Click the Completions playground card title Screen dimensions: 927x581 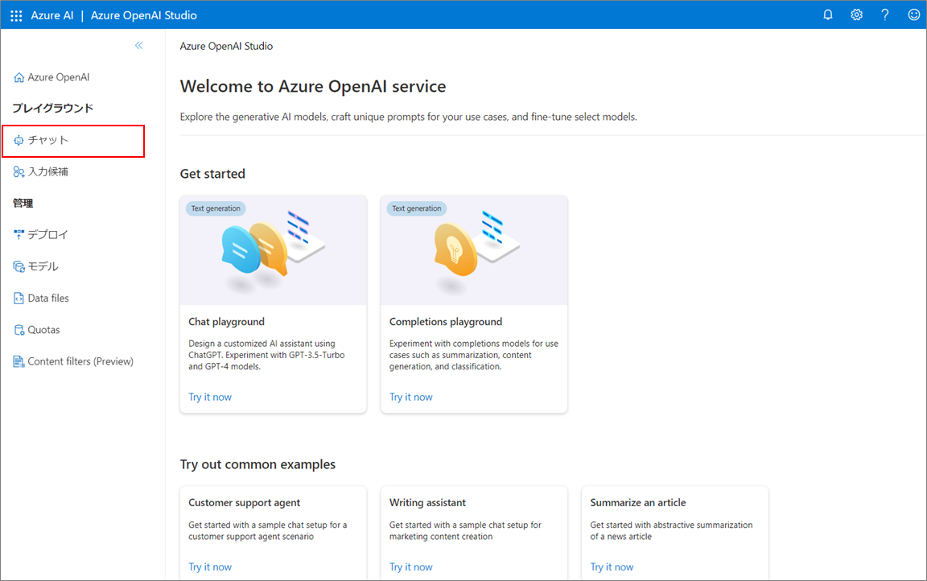pyautogui.click(x=446, y=322)
